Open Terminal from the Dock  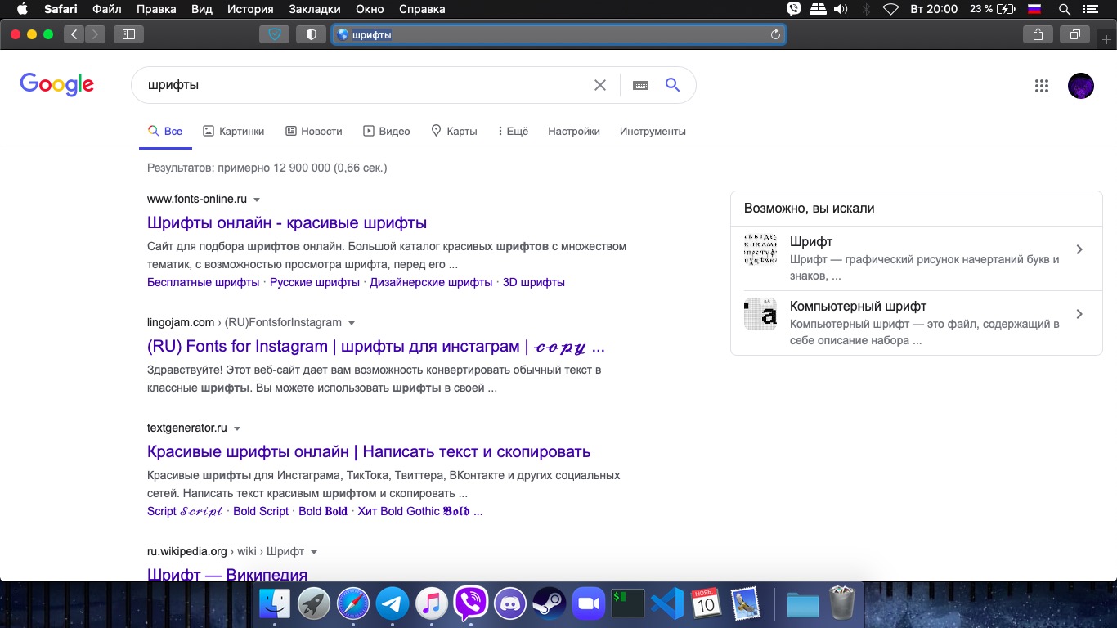click(x=627, y=604)
